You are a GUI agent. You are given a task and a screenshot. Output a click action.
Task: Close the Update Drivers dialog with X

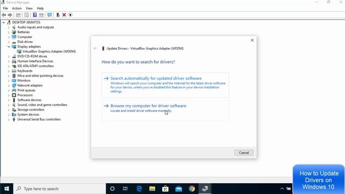click(252, 40)
